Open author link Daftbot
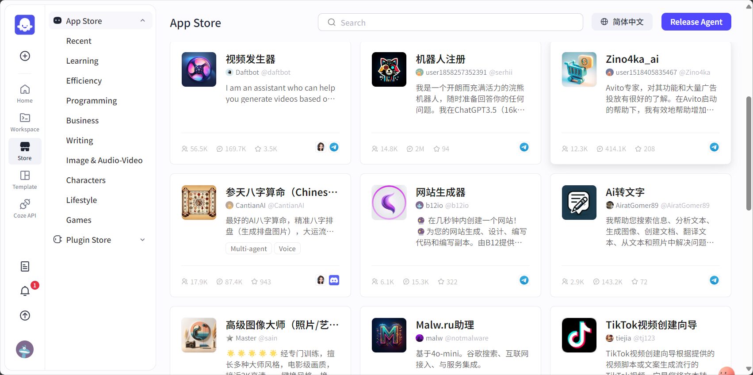This screenshot has width=753, height=375. 247,72
